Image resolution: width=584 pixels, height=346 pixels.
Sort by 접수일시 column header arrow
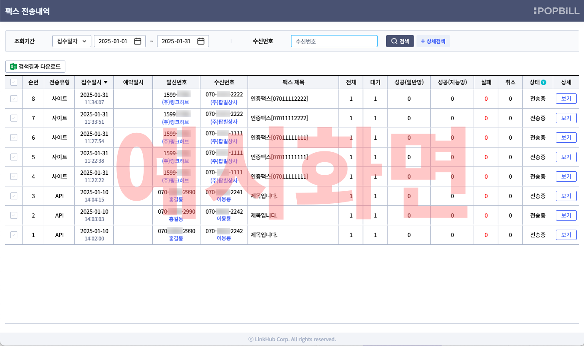pyautogui.click(x=106, y=82)
